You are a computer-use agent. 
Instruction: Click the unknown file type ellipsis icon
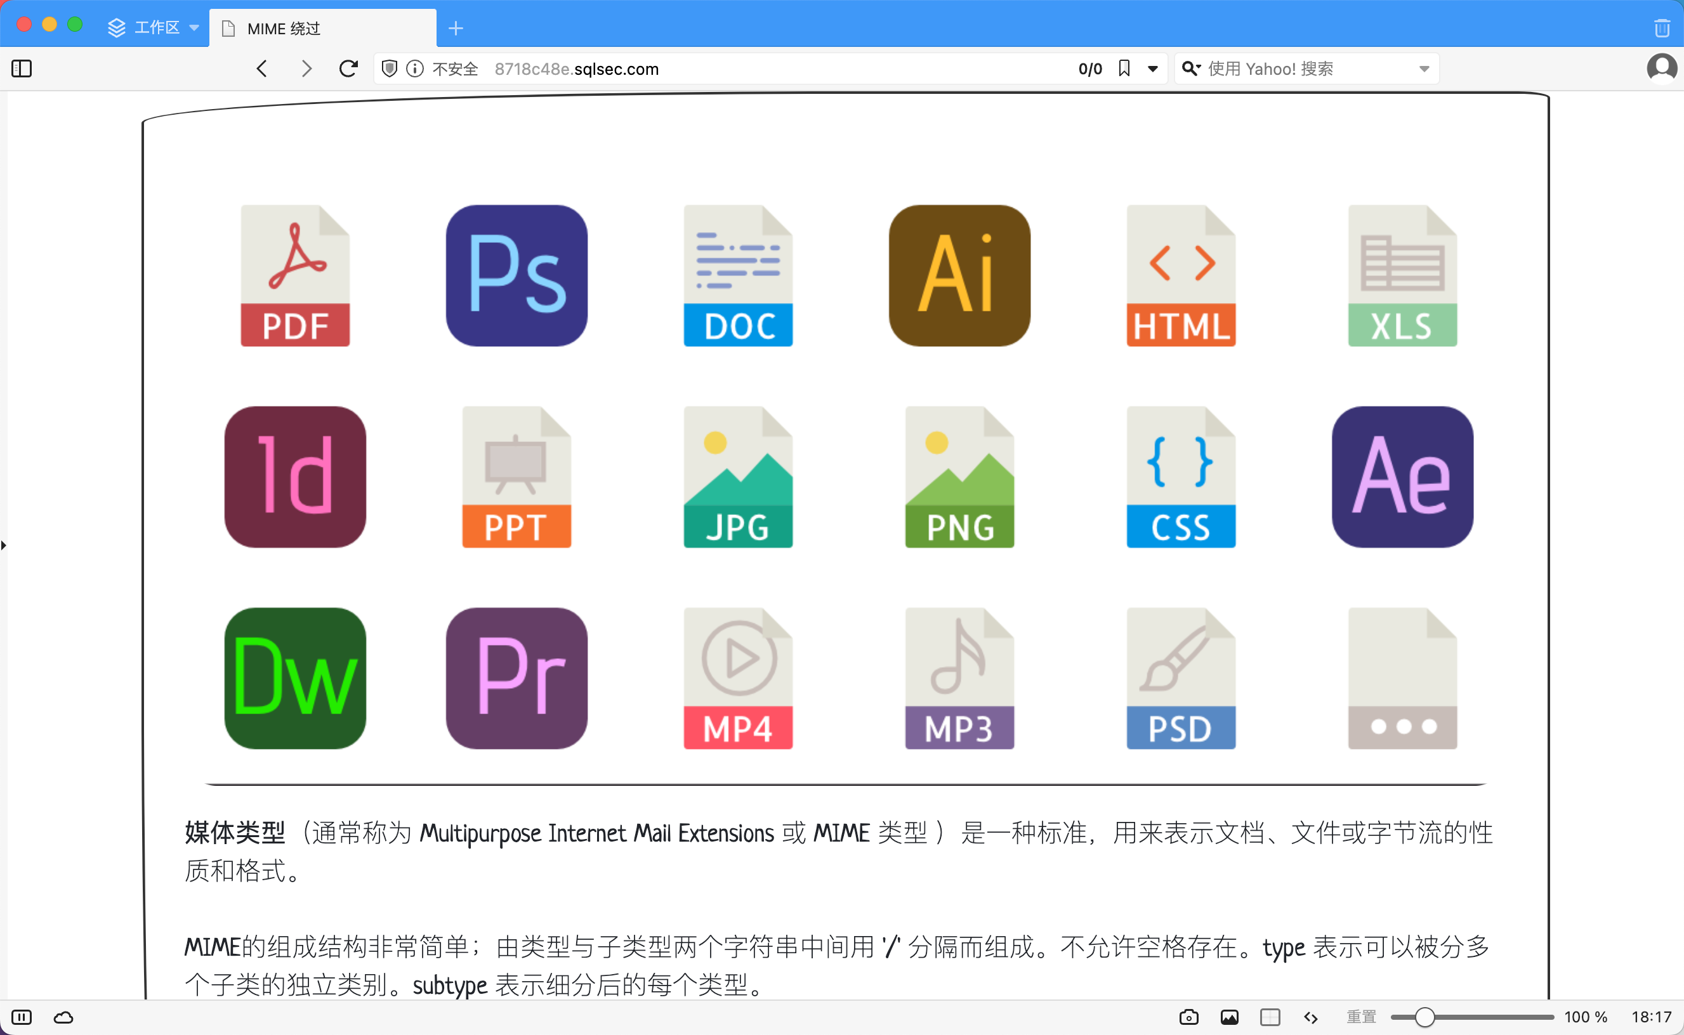(x=1402, y=679)
